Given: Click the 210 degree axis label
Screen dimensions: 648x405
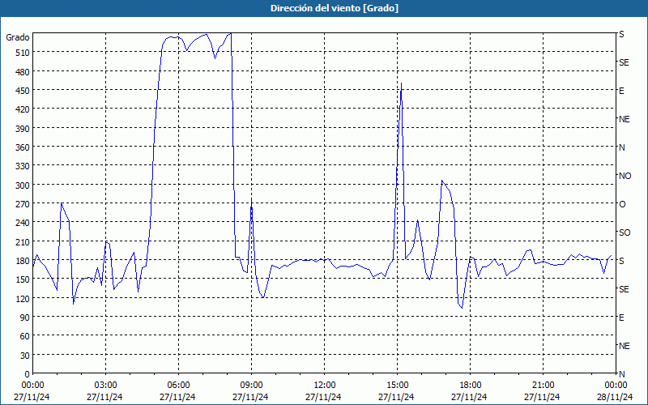Looking at the screenshot, I should (x=23, y=241).
